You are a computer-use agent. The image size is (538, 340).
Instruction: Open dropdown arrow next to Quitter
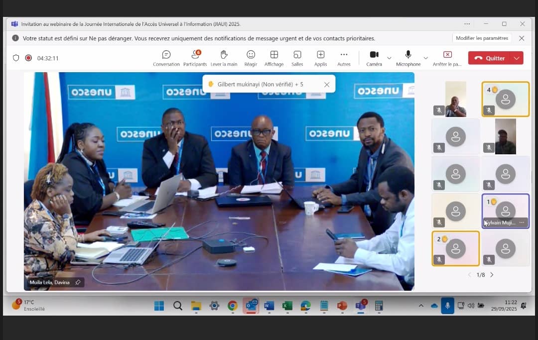point(517,58)
